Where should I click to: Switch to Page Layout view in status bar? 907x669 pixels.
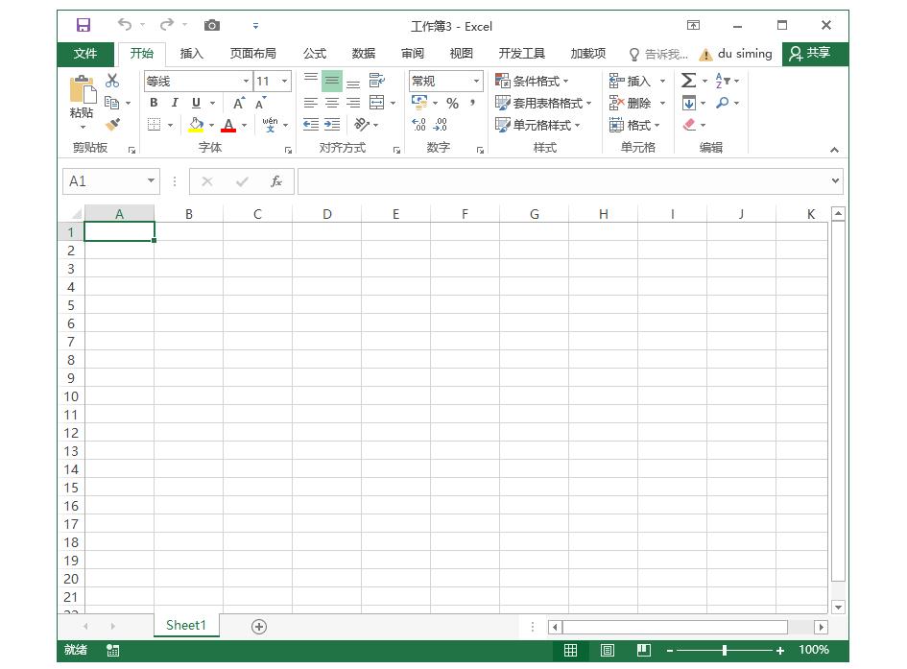(x=607, y=650)
